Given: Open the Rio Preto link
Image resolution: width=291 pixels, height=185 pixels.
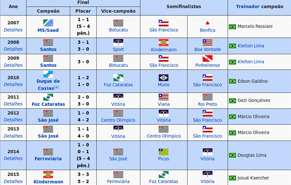Looking at the screenshot, I should 207,104.
